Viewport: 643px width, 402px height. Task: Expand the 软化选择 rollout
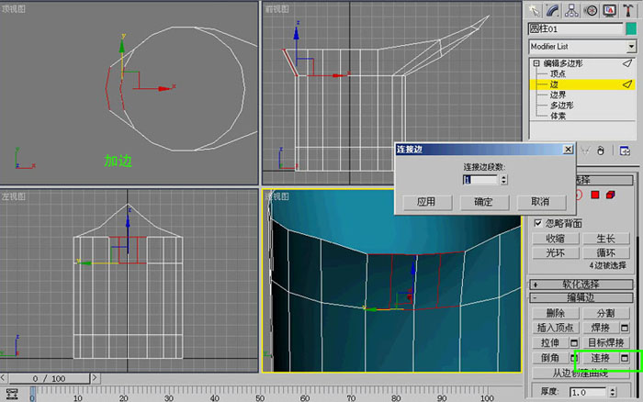coord(581,285)
